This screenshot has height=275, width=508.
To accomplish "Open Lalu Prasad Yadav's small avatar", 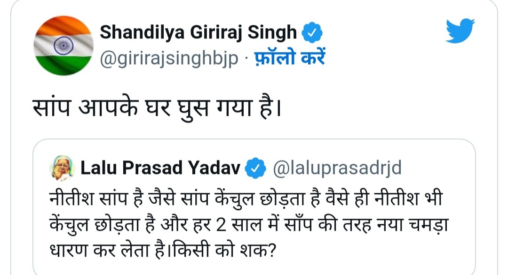I will point(62,168).
